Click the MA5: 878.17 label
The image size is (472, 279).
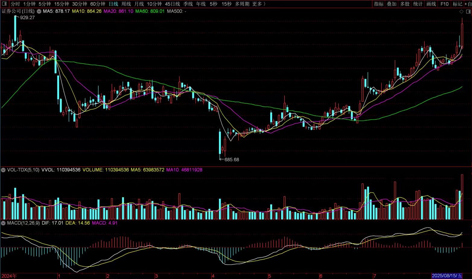(x=56, y=11)
